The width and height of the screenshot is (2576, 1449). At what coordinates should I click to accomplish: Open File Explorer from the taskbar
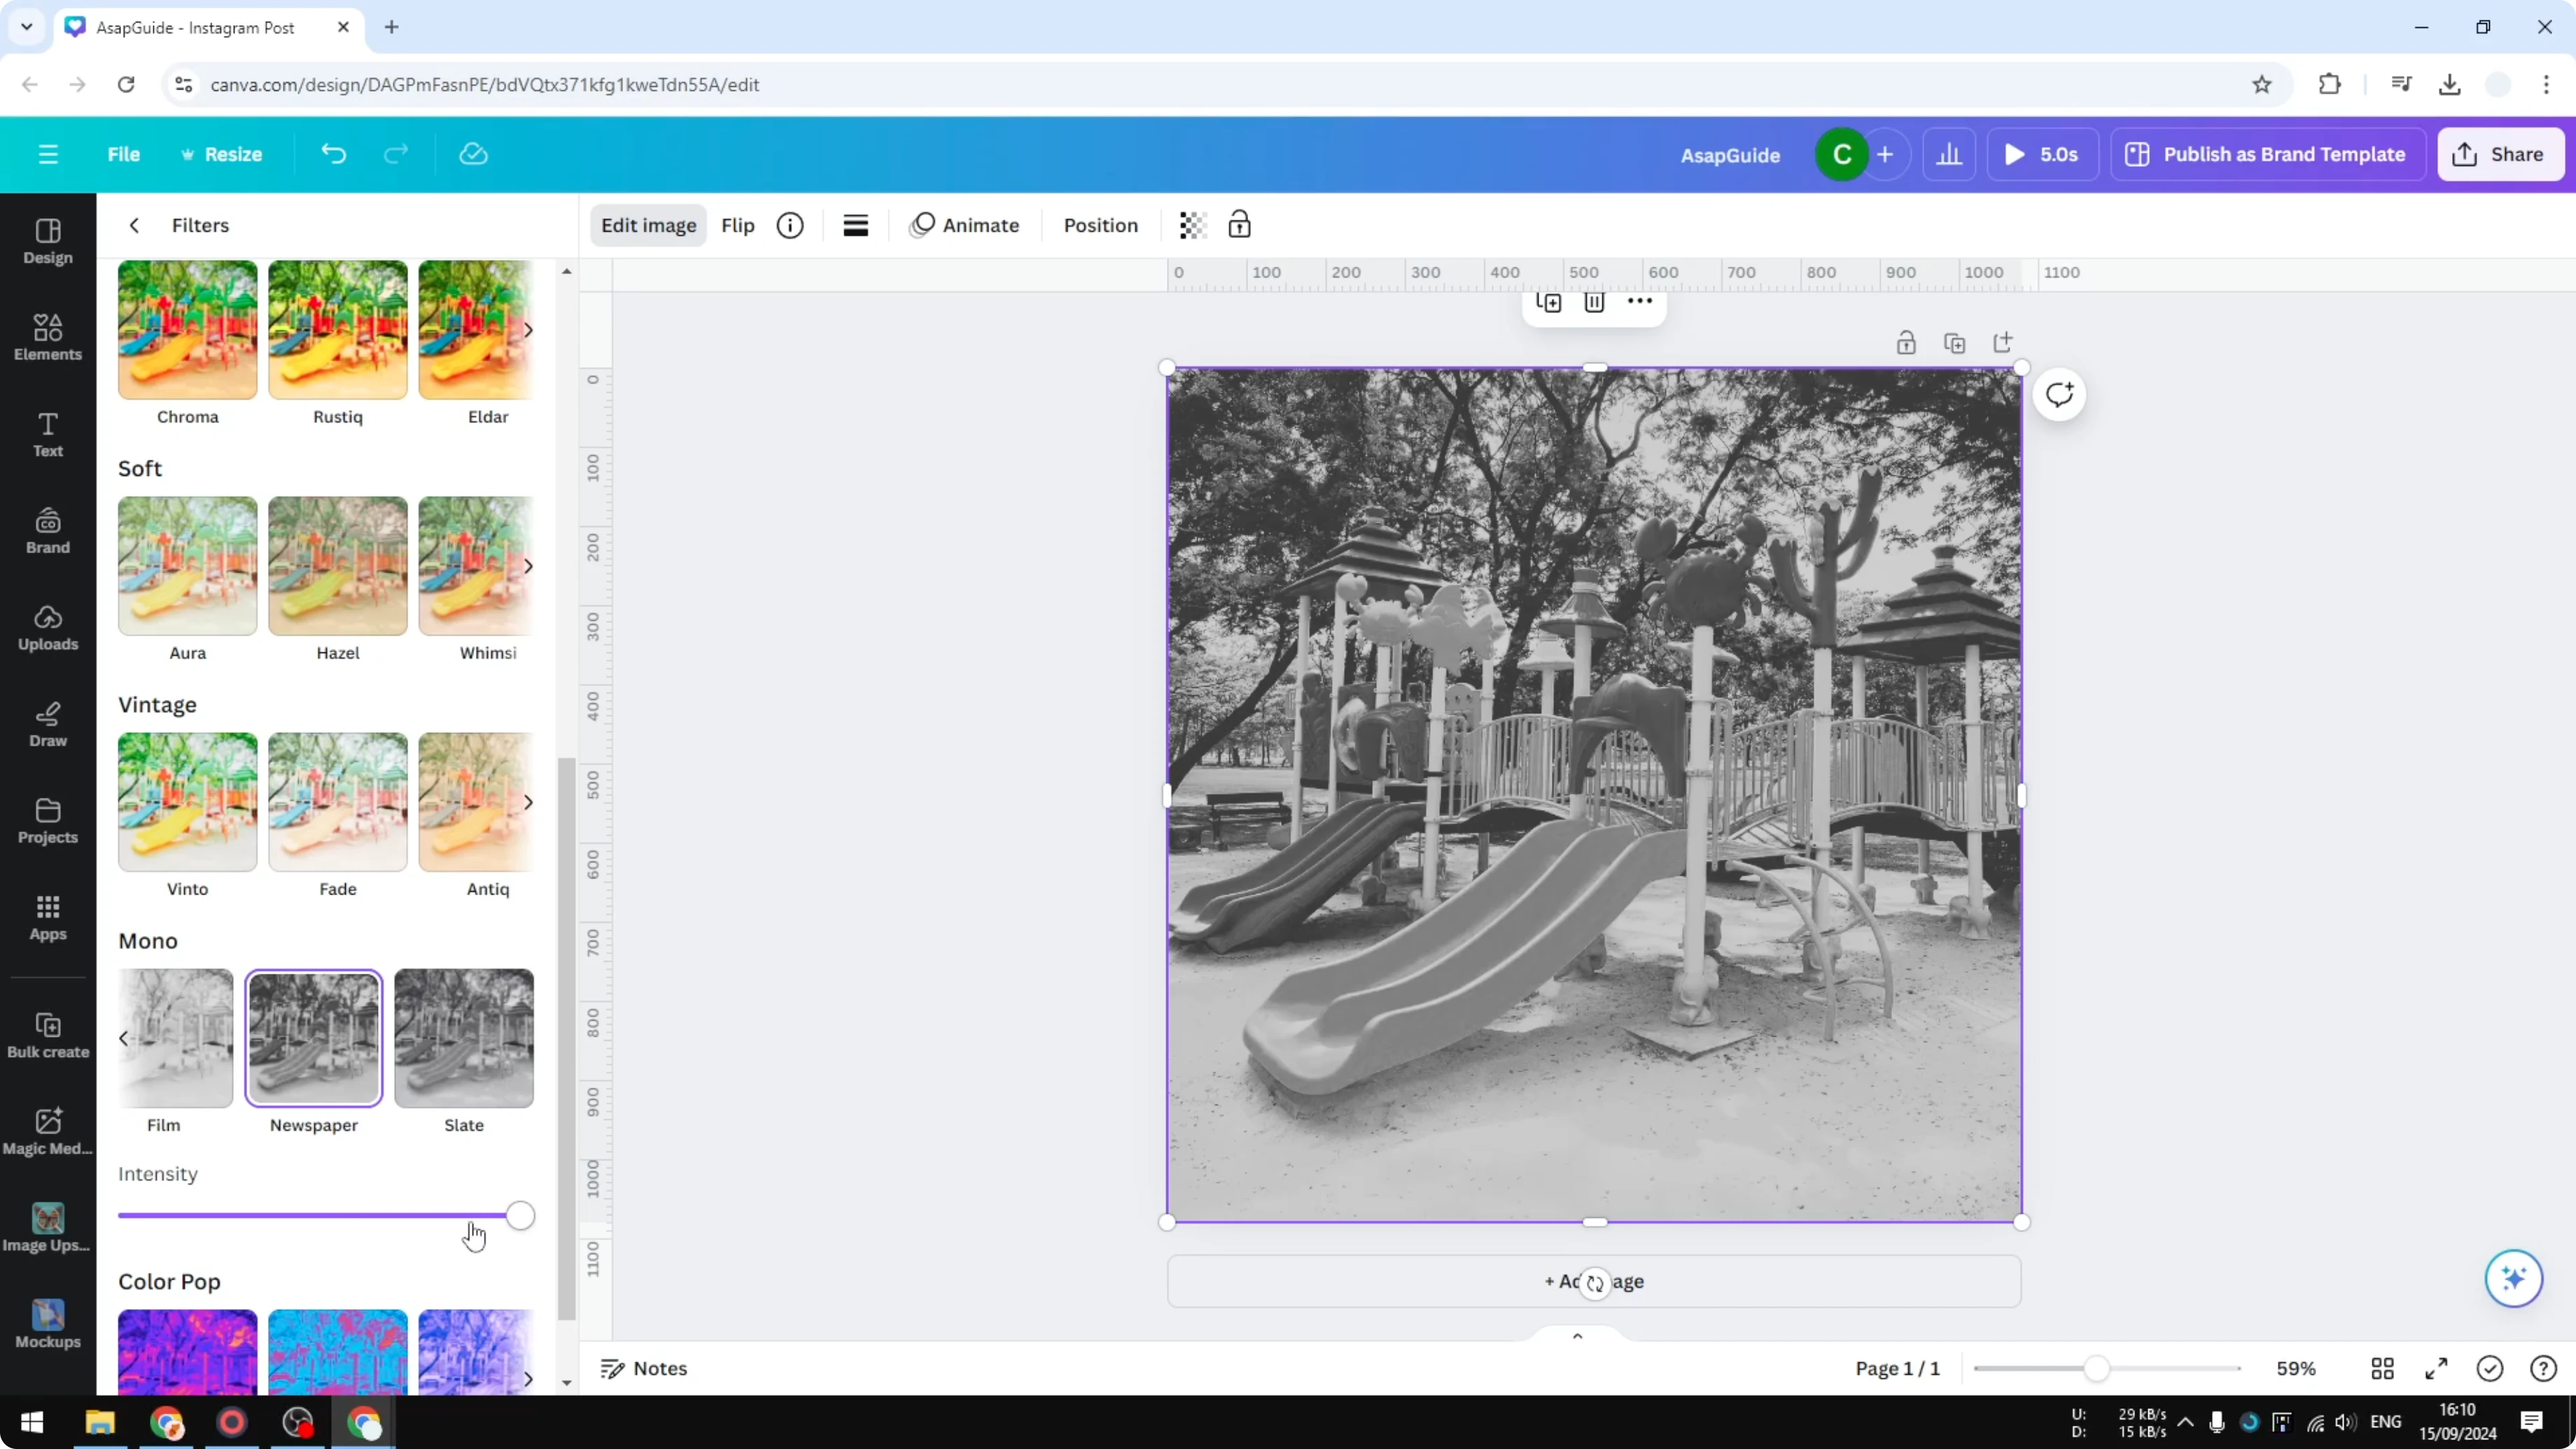100,1422
